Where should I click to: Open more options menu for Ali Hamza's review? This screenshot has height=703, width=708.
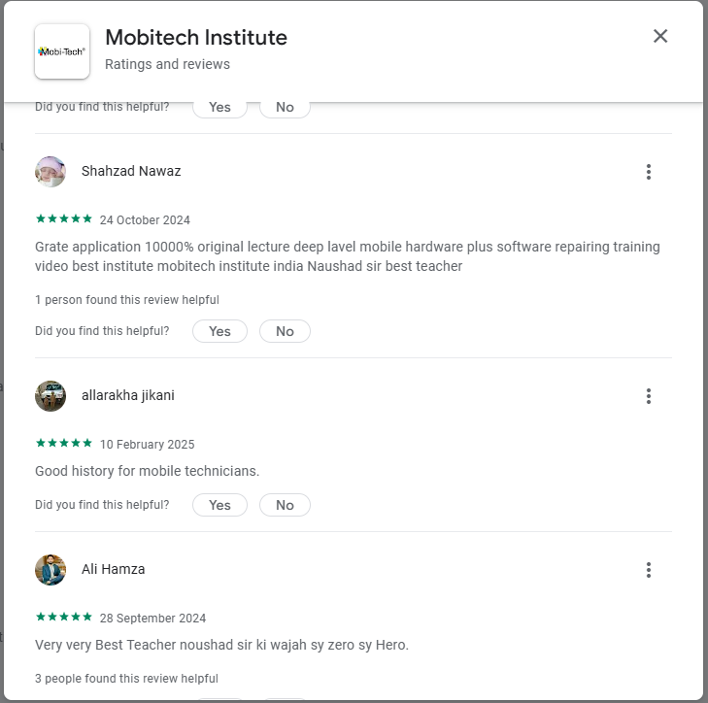649,570
